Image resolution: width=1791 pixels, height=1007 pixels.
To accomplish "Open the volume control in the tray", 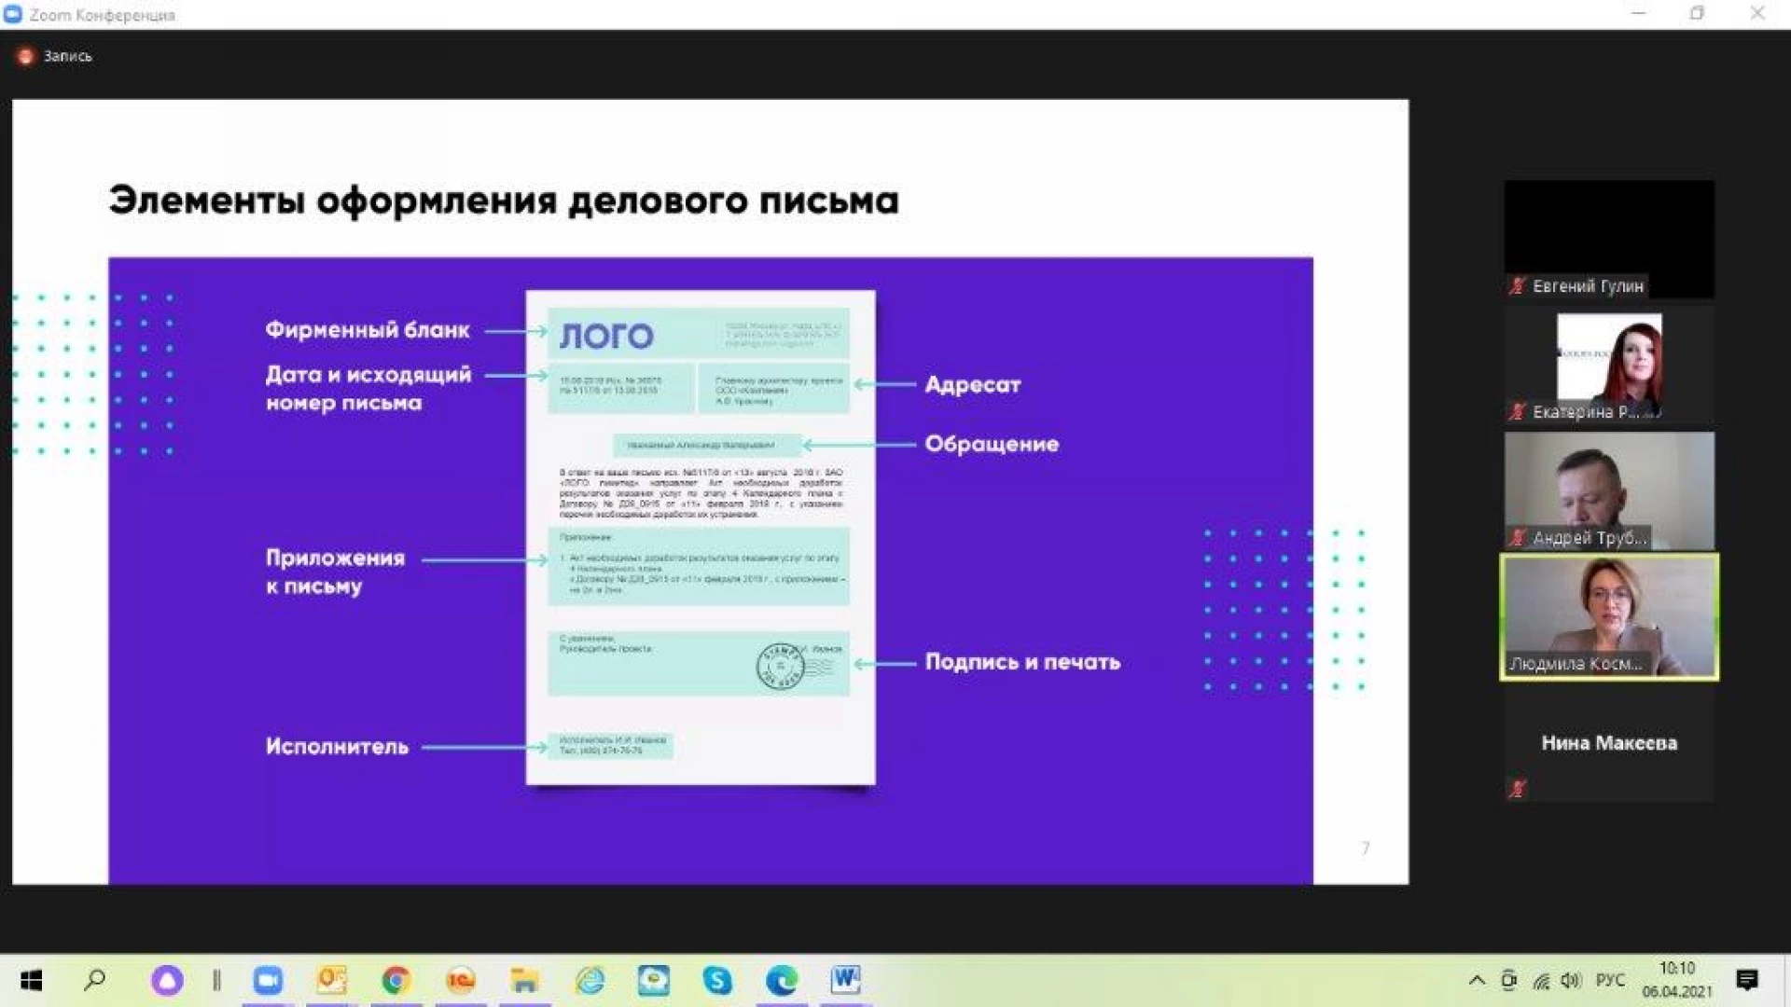I will [1571, 980].
